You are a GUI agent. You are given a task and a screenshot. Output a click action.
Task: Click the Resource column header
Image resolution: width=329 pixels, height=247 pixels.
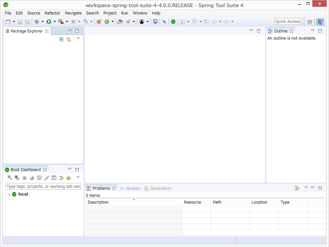tap(196, 202)
